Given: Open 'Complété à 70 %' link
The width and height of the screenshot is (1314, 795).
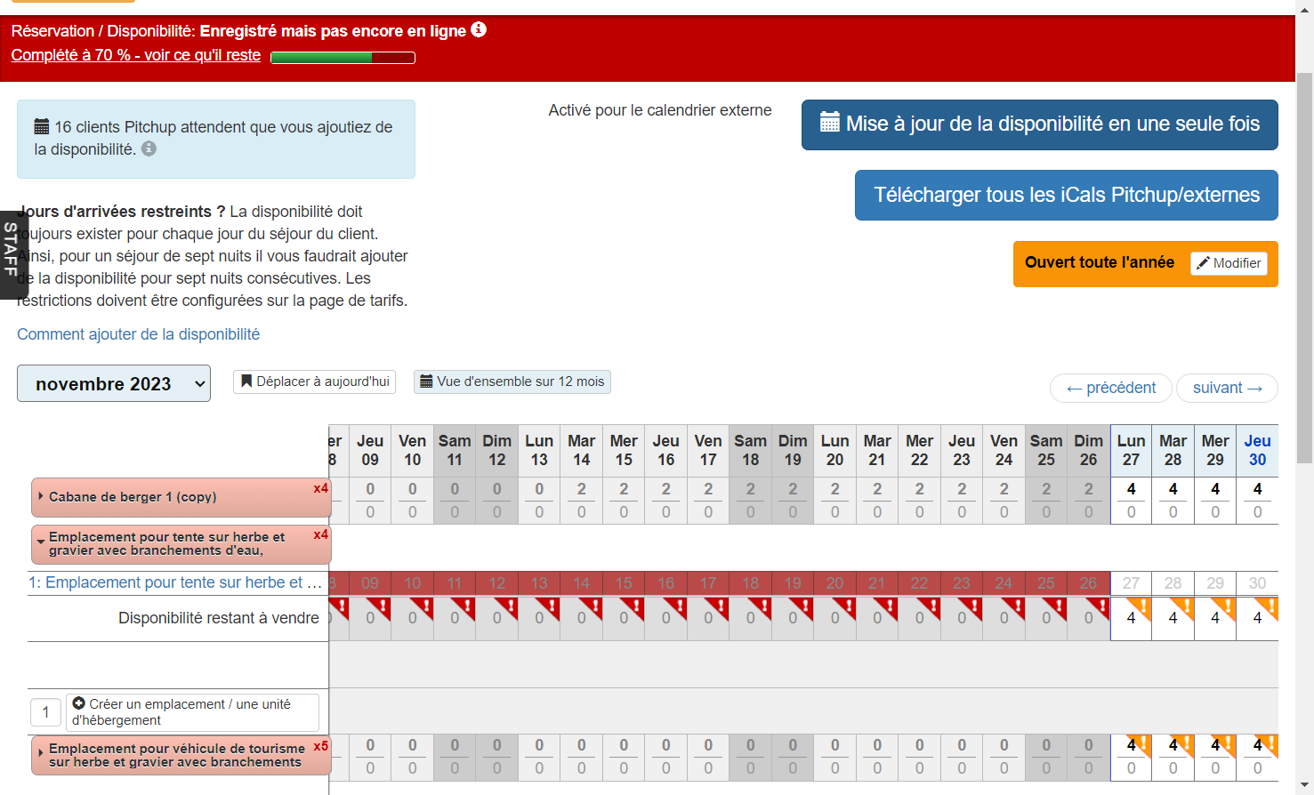Looking at the screenshot, I should (136, 55).
